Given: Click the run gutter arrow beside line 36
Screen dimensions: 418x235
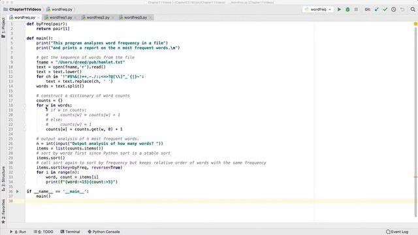Looking at the screenshot, I should 18,191.
